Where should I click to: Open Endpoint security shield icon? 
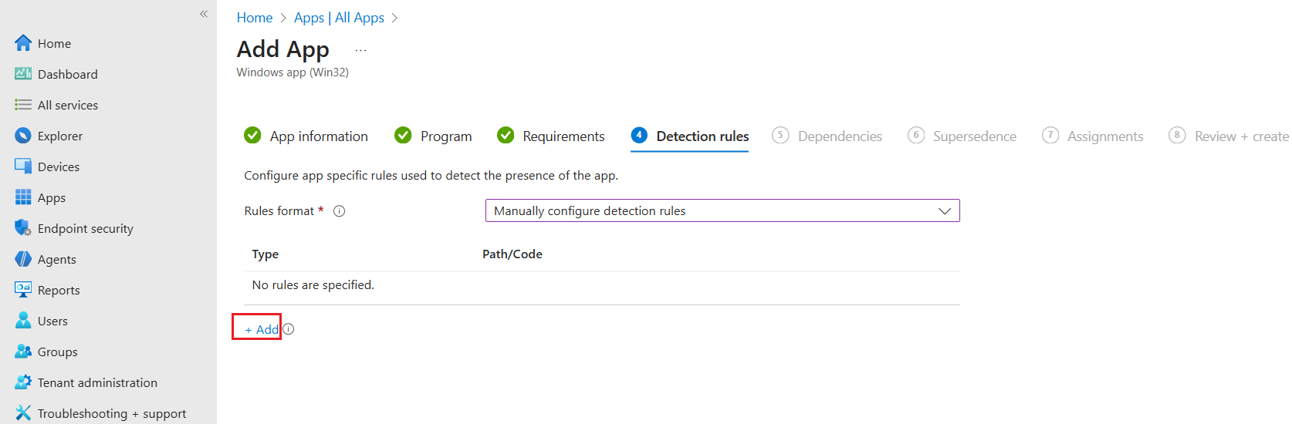pyautogui.click(x=23, y=228)
